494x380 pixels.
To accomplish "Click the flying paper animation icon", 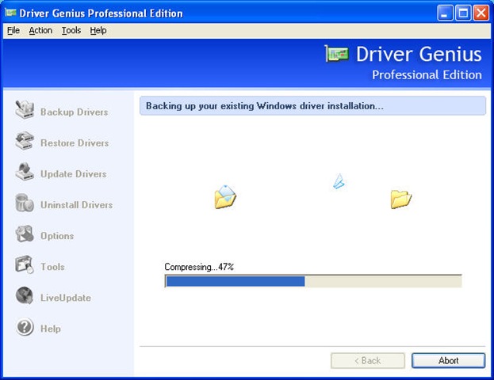I will [339, 181].
